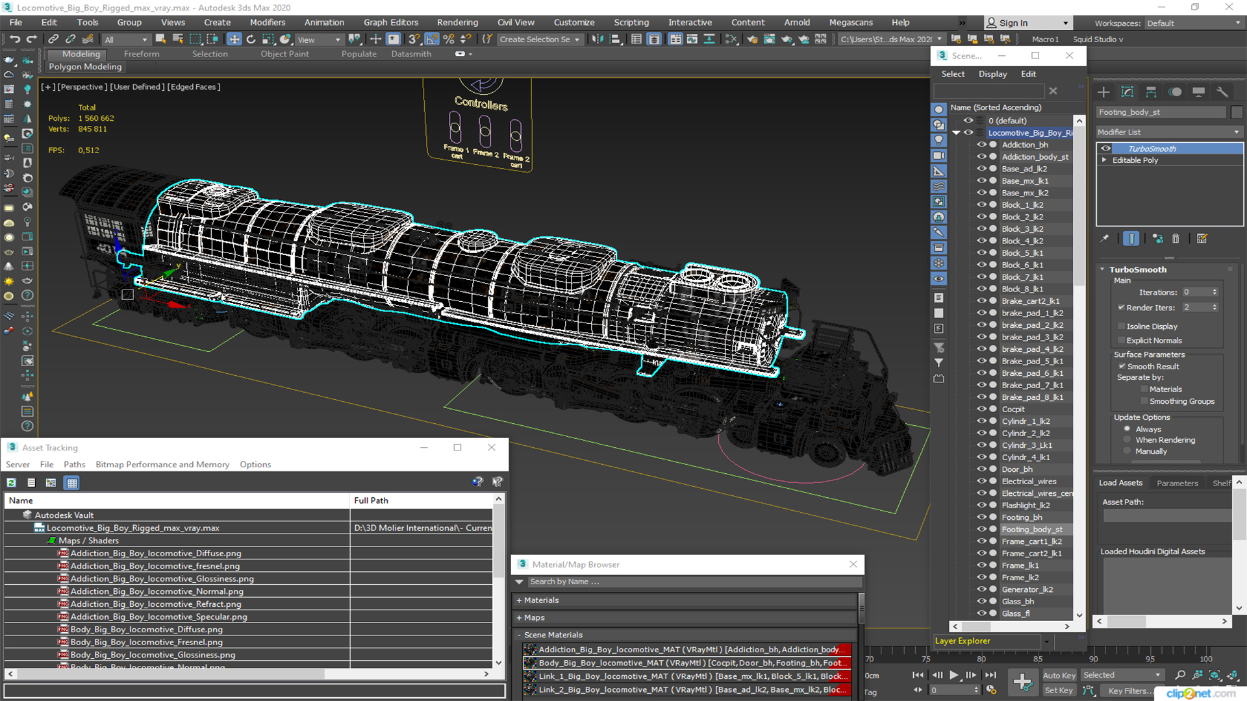This screenshot has width=1247, height=701.
Task: Open Paths menu in Asset Tracking
Action: (75, 465)
